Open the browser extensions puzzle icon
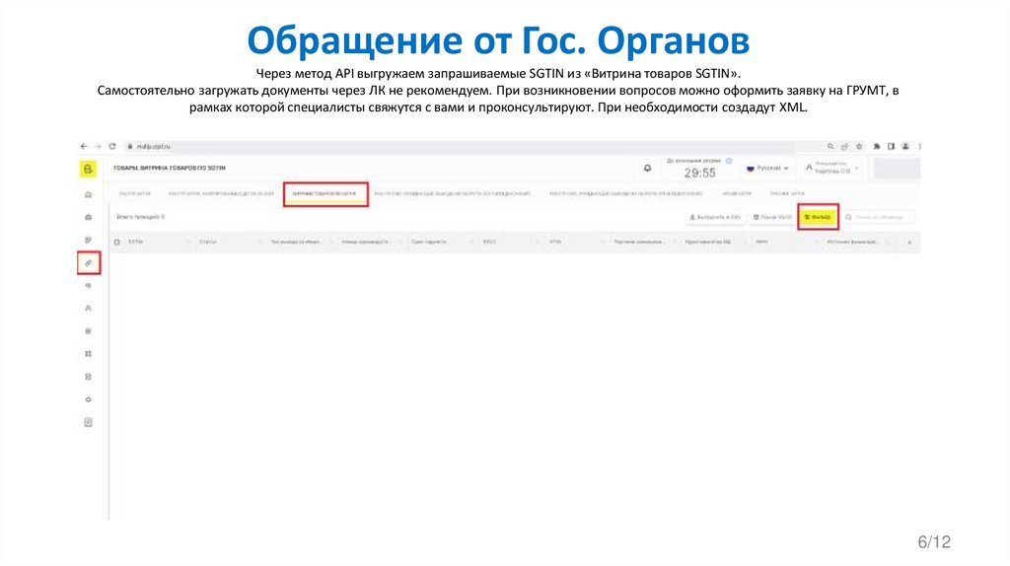The image size is (1010, 566). click(x=877, y=147)
